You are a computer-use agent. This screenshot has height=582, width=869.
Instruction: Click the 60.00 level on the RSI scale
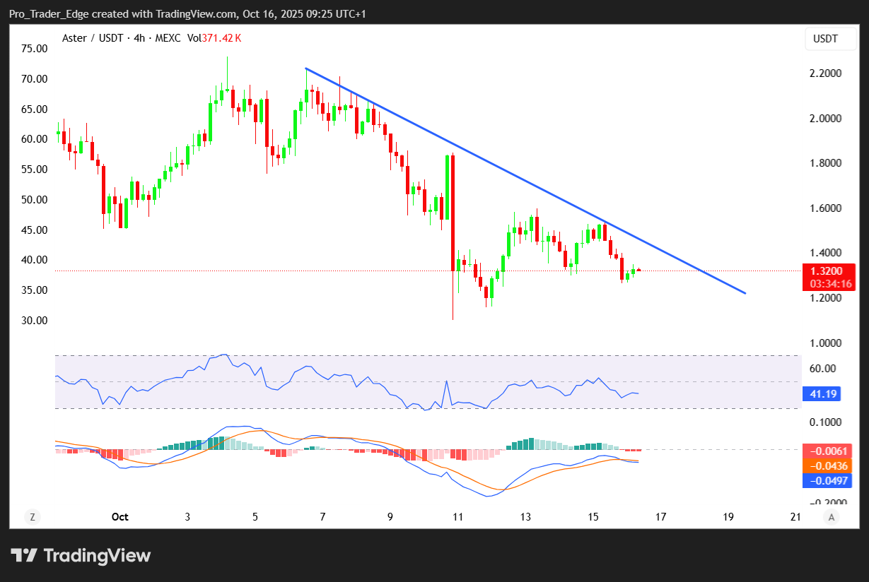[823, 369]
